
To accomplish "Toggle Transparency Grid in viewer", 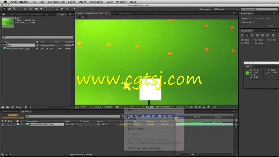I will [x=152, y=107].
